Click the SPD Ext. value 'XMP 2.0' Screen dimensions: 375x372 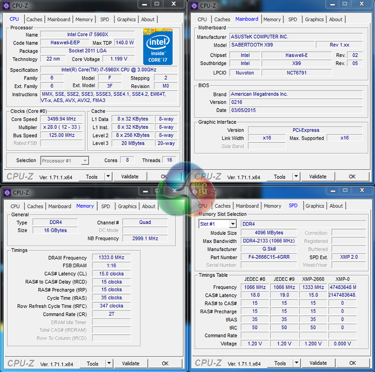point(349,257)
